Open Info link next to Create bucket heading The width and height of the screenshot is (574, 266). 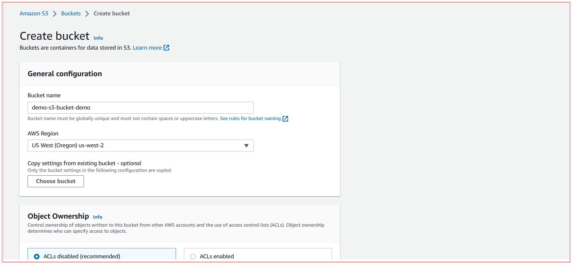[98, 38]
